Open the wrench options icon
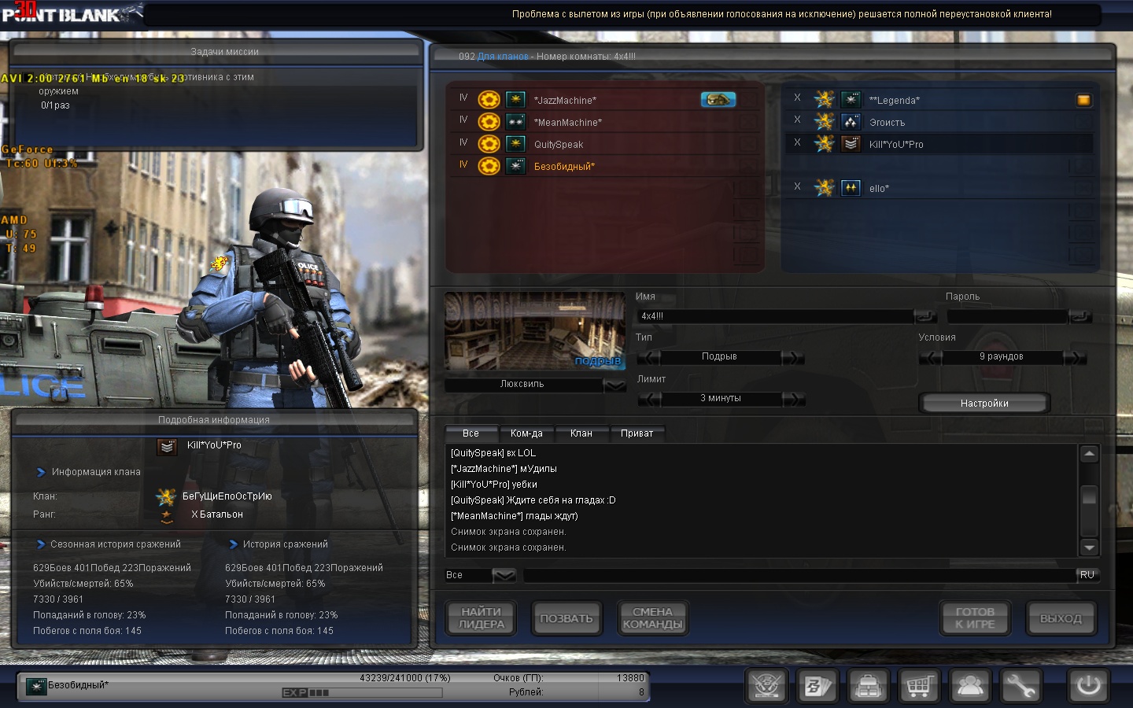This screenshot has height=708, width=1133. click(1020, 685)
